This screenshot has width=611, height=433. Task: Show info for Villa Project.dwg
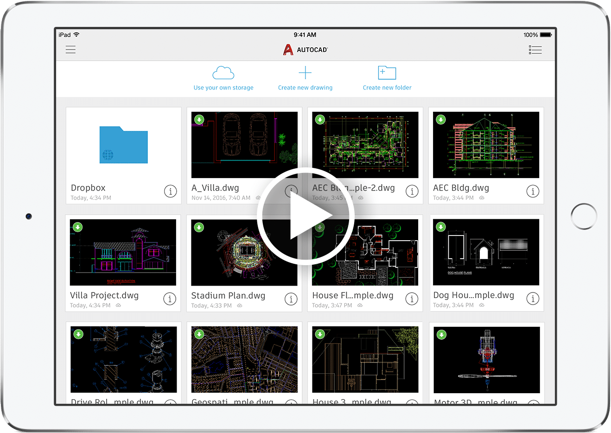click(x=170, y=299)
